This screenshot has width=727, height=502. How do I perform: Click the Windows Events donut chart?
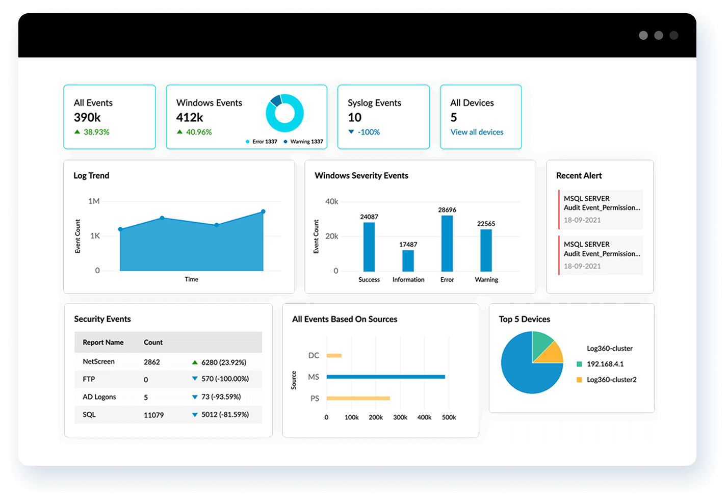click(x=284, y=113)
